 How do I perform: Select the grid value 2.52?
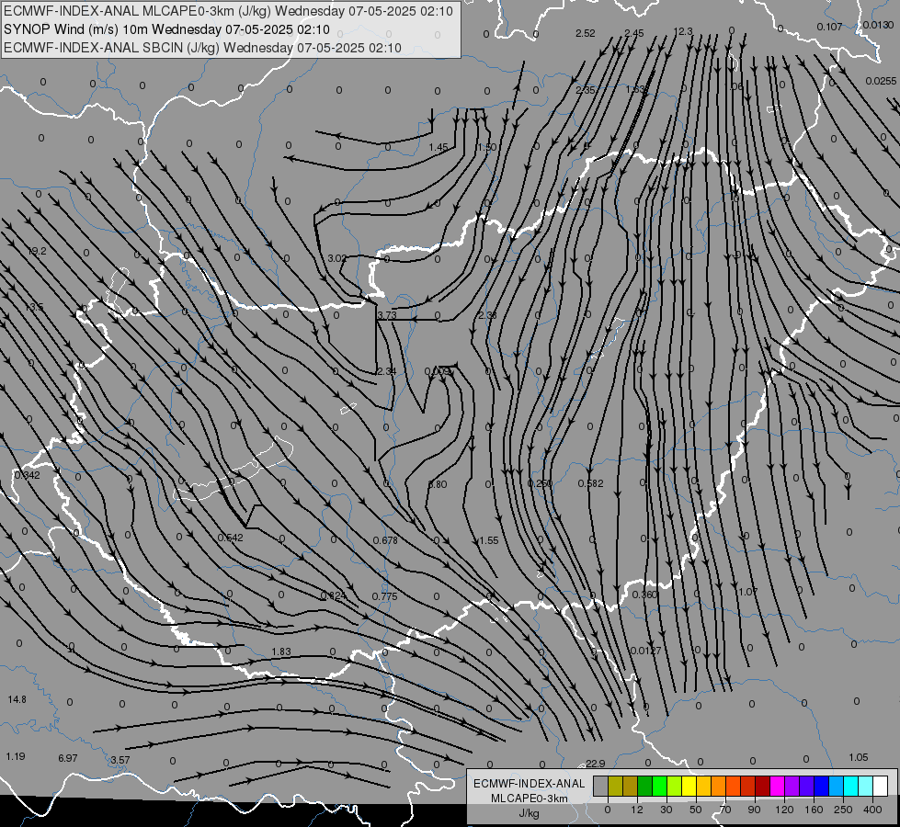(586, 33)
